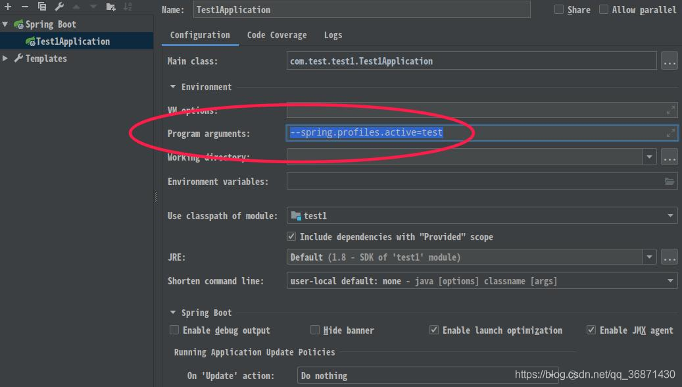Image resolution: width=682 pixels, height=387 pixels.
Task: Switch to the Code Coverage tab
Action: coord(277,36)
